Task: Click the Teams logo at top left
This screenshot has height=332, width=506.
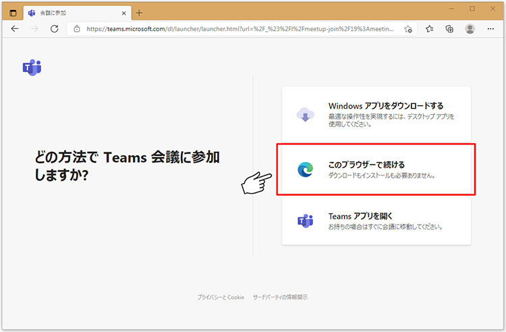Action: point(32,67)
